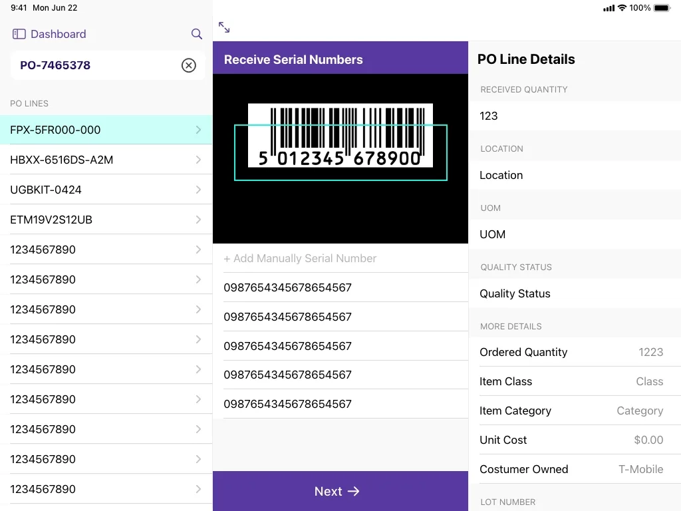
Task: Click the arrow icon in the Next button
Action: pos(354,491)
